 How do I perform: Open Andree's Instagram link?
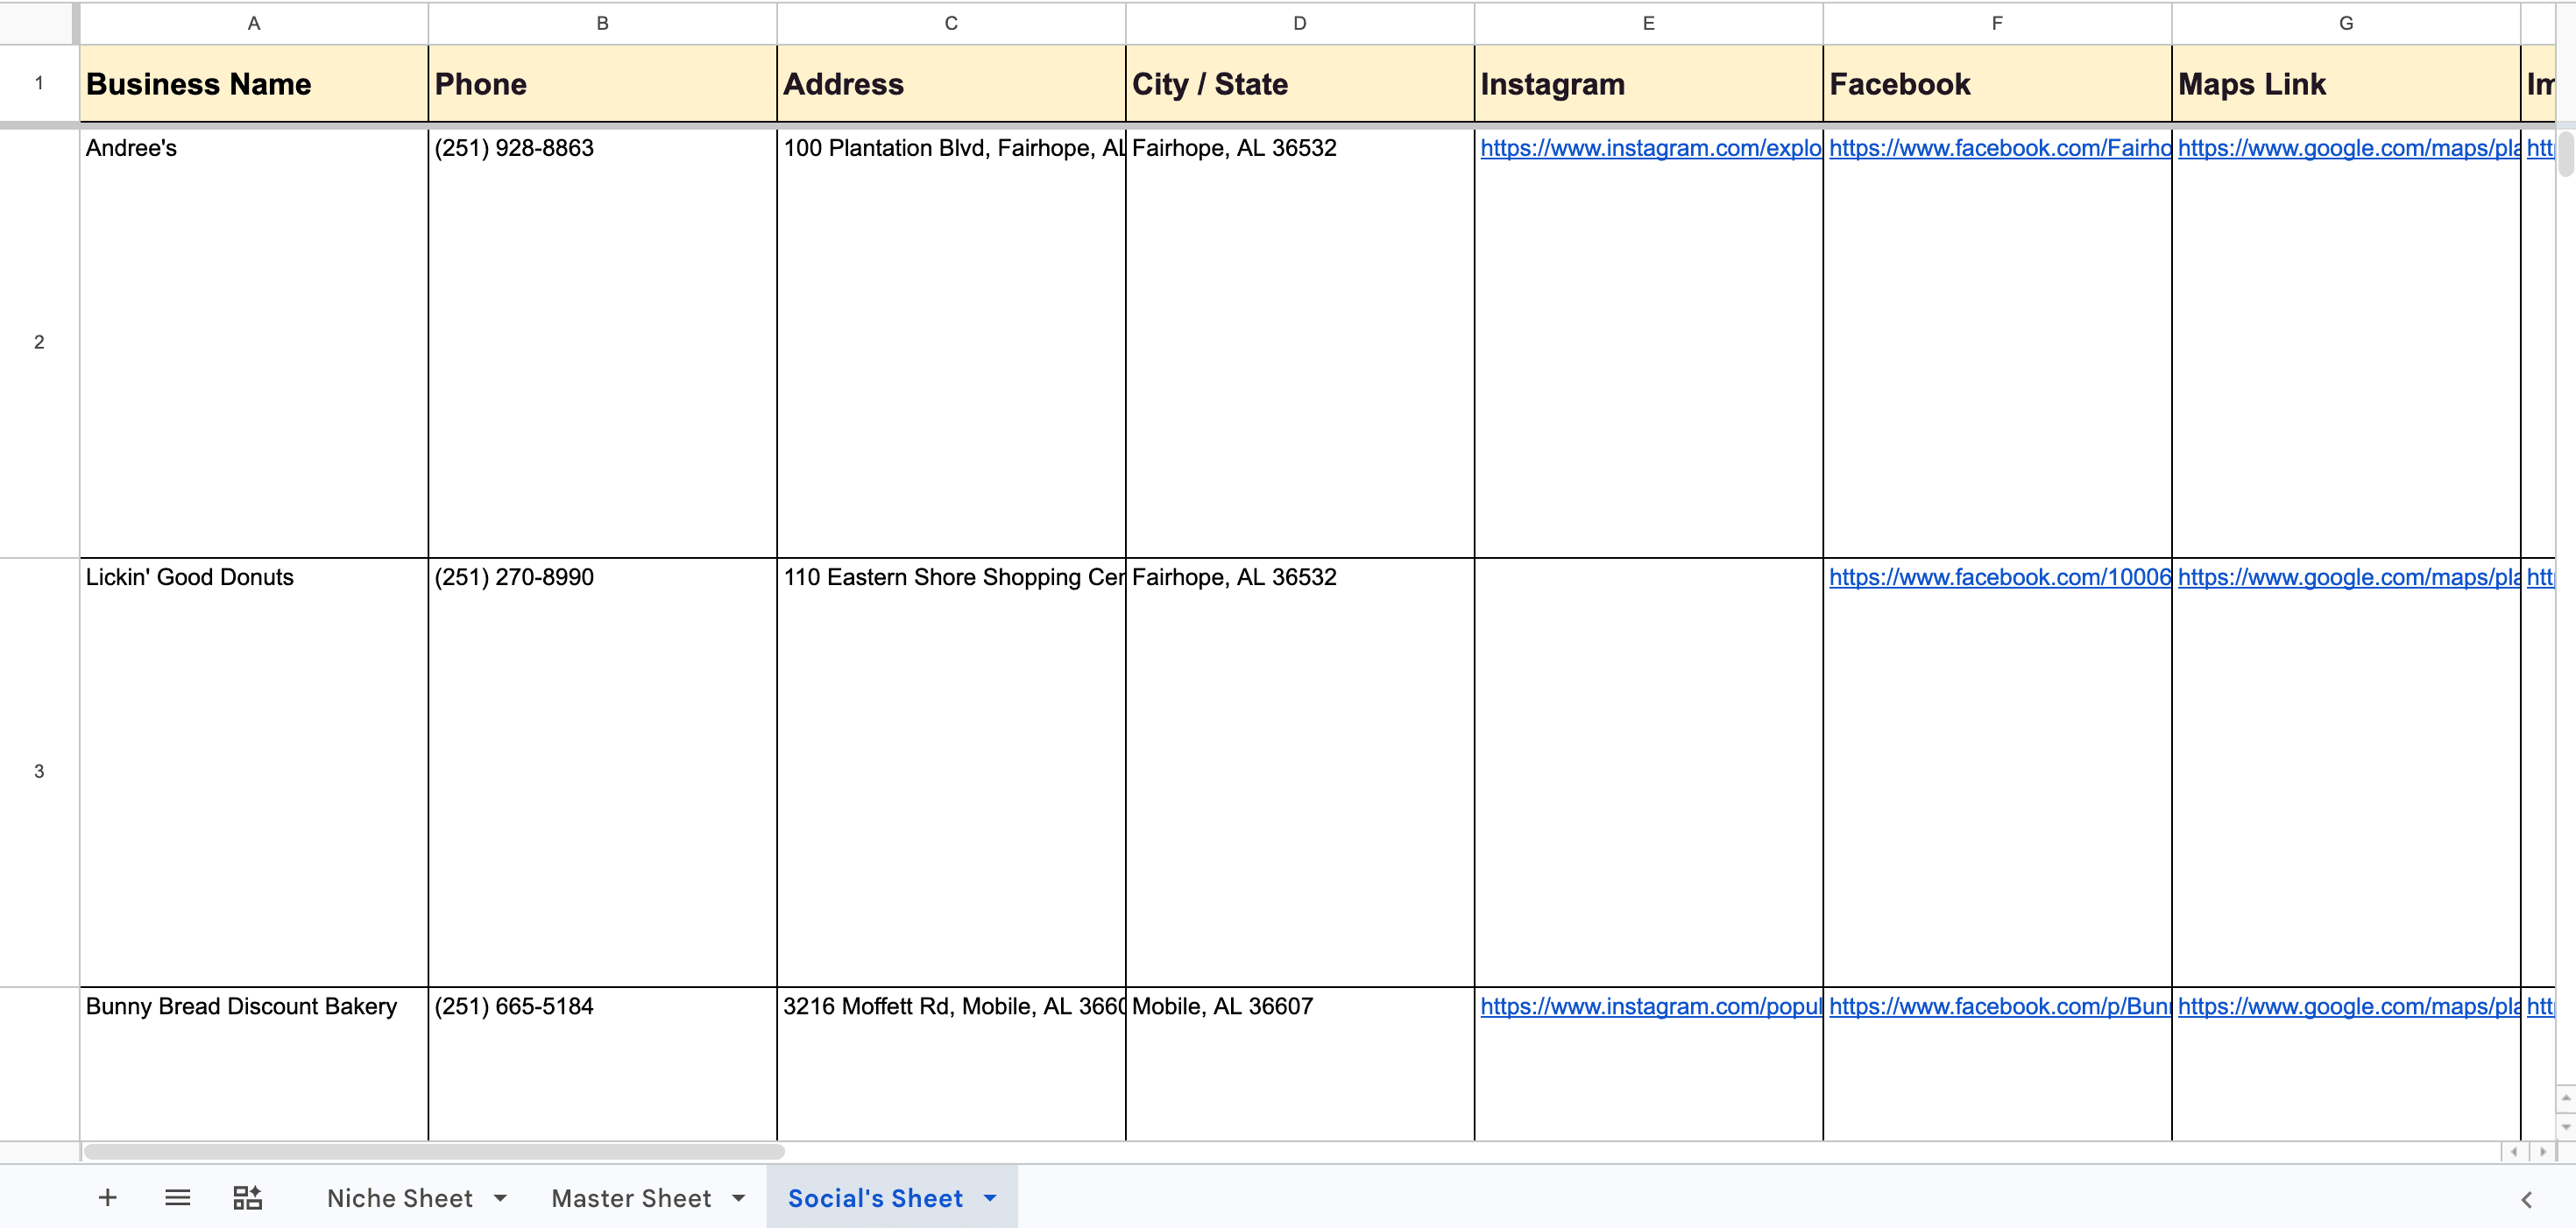pyautogui.click(x=1650, y=148)
